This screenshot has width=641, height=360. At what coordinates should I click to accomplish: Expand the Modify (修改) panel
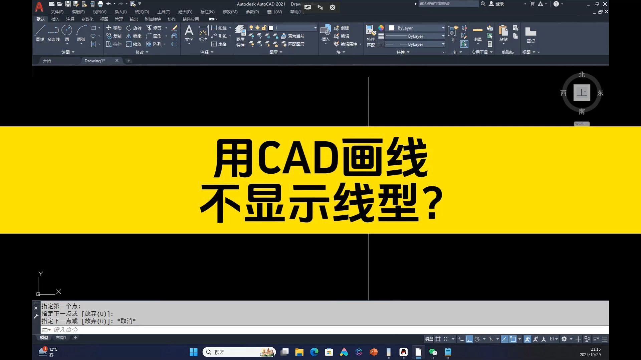click(x=142, y=52)
